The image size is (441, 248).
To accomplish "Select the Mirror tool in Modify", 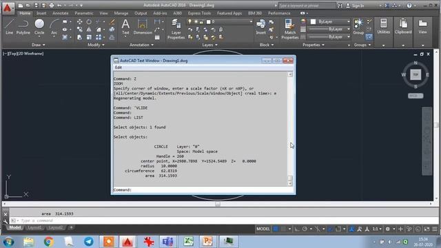I will 89,29.
